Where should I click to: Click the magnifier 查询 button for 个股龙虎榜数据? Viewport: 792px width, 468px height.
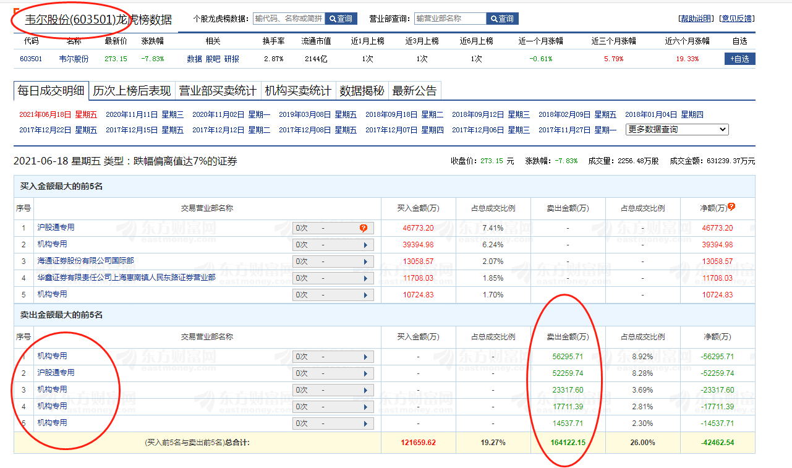tap(341, 19)
